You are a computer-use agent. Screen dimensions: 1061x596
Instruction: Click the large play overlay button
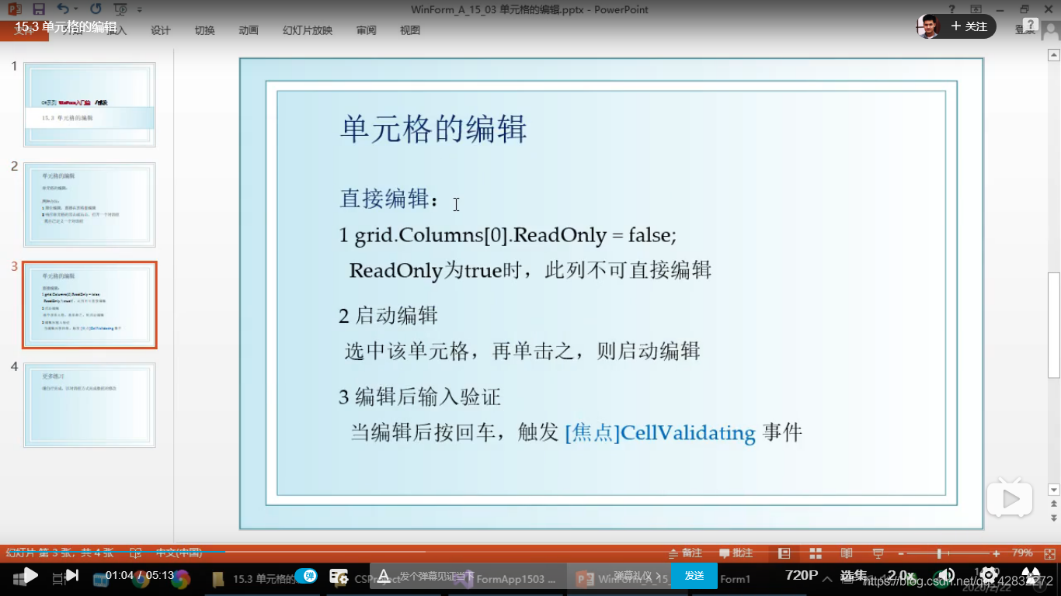[x=1010, y=500]
